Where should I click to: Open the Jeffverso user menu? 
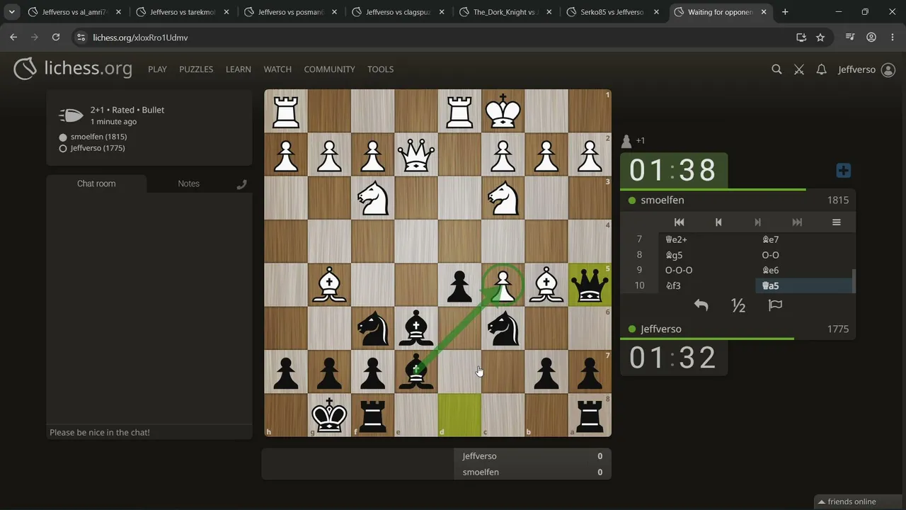click(866, 69)
